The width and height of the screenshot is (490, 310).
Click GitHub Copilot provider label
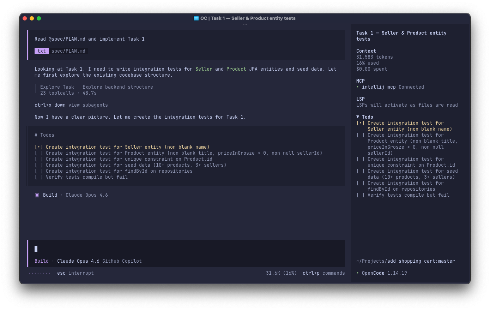(x=122, y=261)
